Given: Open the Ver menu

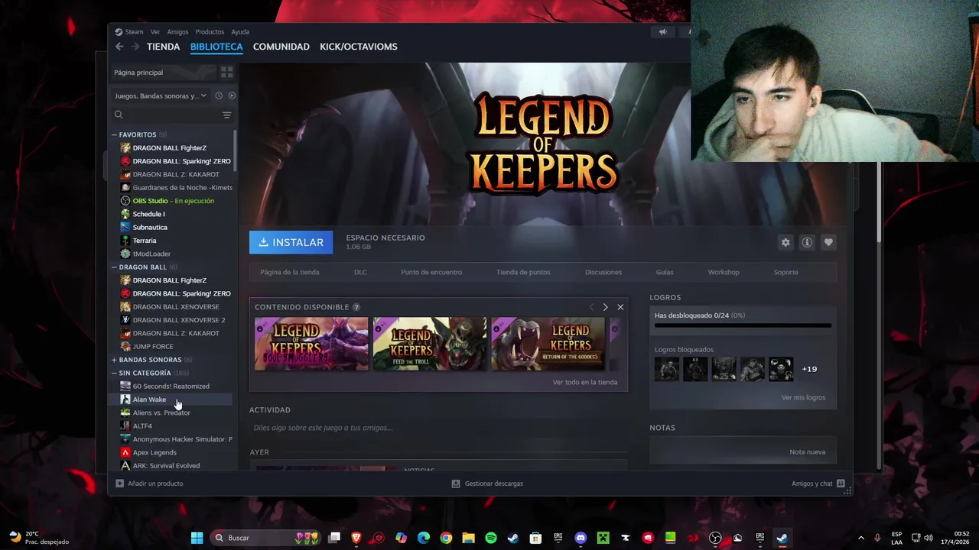Looking at the screenshot, I should point(155,32).
